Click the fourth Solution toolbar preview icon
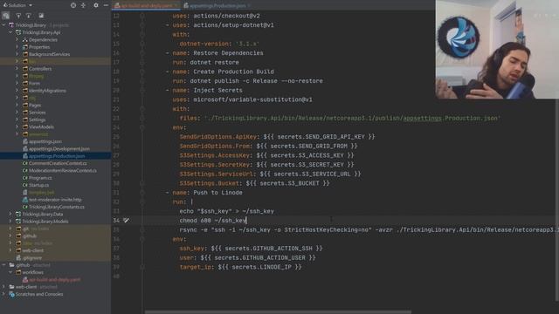 coord(41,16)
